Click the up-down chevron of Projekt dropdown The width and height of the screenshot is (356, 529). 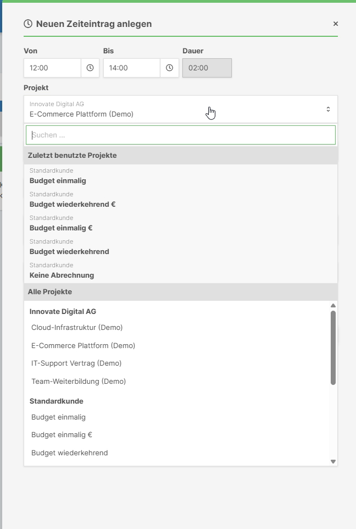pos(328,109)
